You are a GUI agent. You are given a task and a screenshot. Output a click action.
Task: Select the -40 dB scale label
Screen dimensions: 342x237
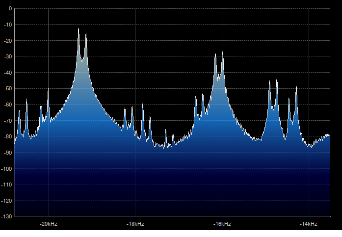point(8,73)
